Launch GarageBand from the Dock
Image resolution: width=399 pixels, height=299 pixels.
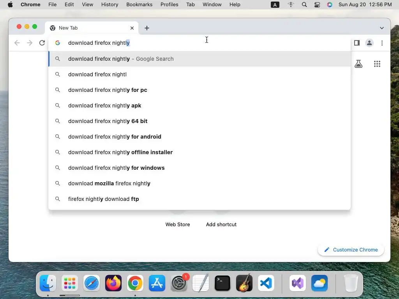244,283
